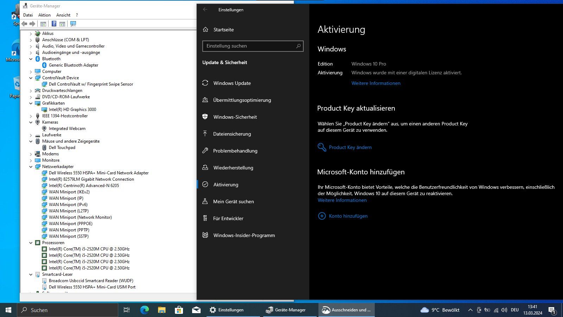Open the notification center icon
The image size is (563, 317).
click(x=552, y=310)
